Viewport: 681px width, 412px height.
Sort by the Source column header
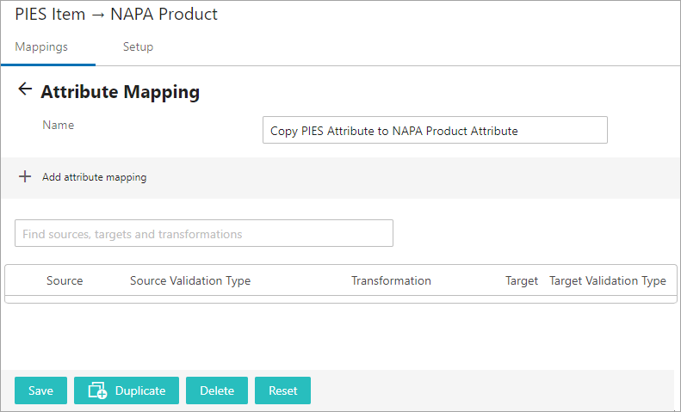pos(65,280)
